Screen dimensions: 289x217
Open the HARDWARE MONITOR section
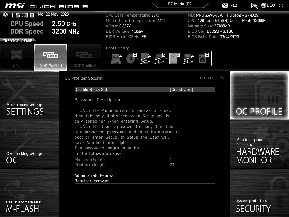click(259, 144)
